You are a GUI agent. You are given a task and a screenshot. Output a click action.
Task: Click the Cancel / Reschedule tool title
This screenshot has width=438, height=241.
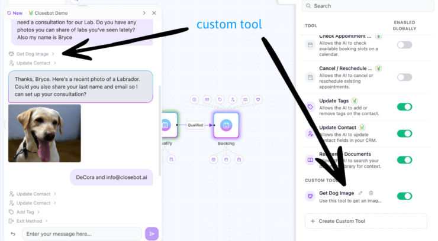pyautogui.click(x=346, y=69)
